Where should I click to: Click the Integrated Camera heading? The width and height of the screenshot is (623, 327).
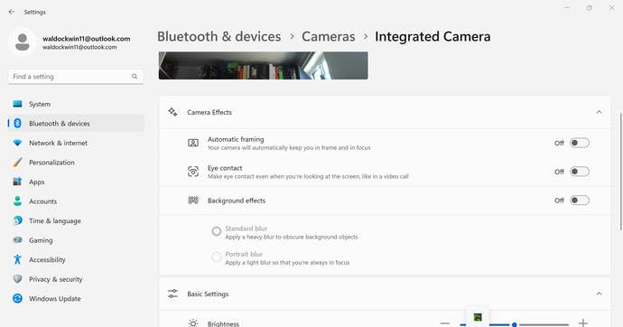click(x=432, y=36)
